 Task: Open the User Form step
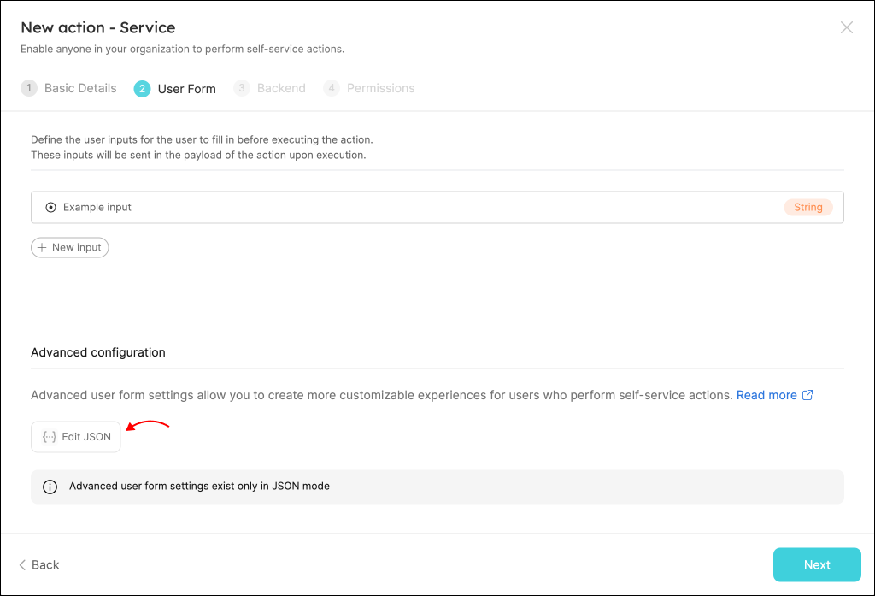point(186,88)
